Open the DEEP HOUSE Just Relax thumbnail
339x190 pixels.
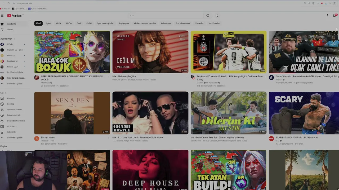[150, 170]
